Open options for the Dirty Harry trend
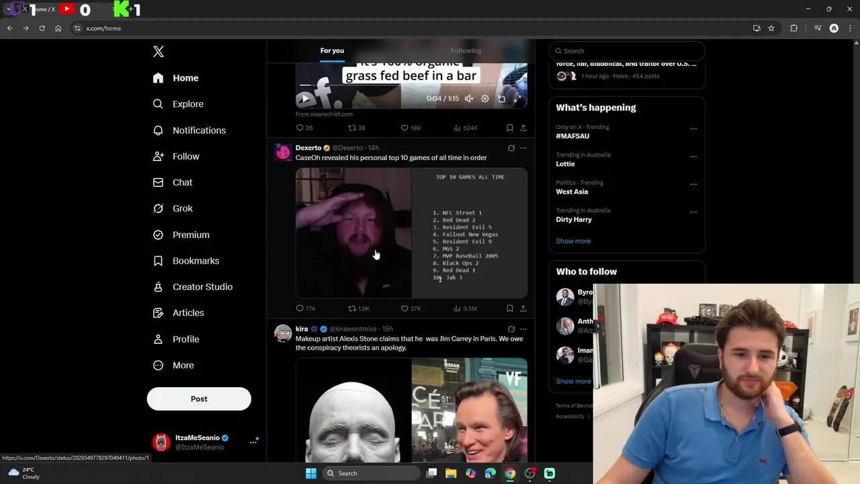Screen dimensions: 860x484 (693, 212)
